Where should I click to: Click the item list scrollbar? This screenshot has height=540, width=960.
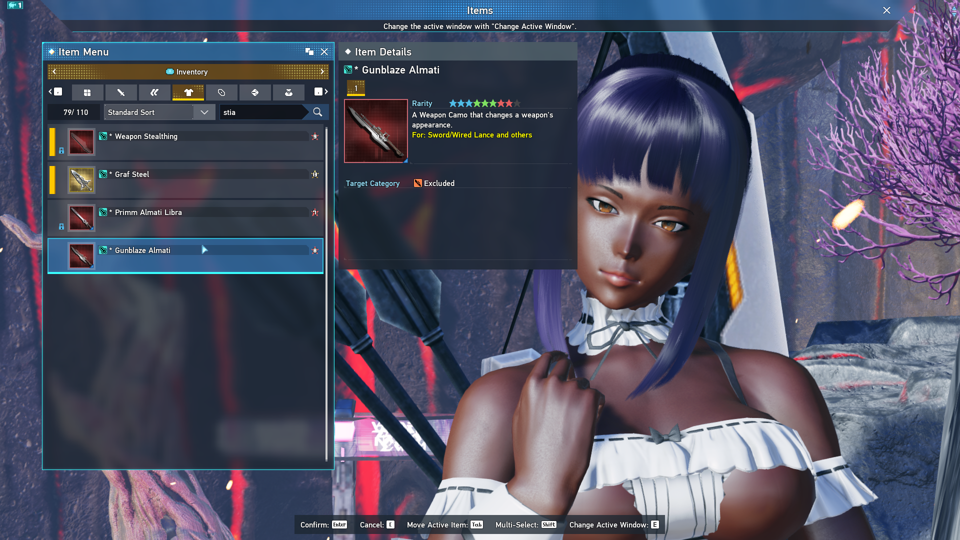[x=326, y=294]
